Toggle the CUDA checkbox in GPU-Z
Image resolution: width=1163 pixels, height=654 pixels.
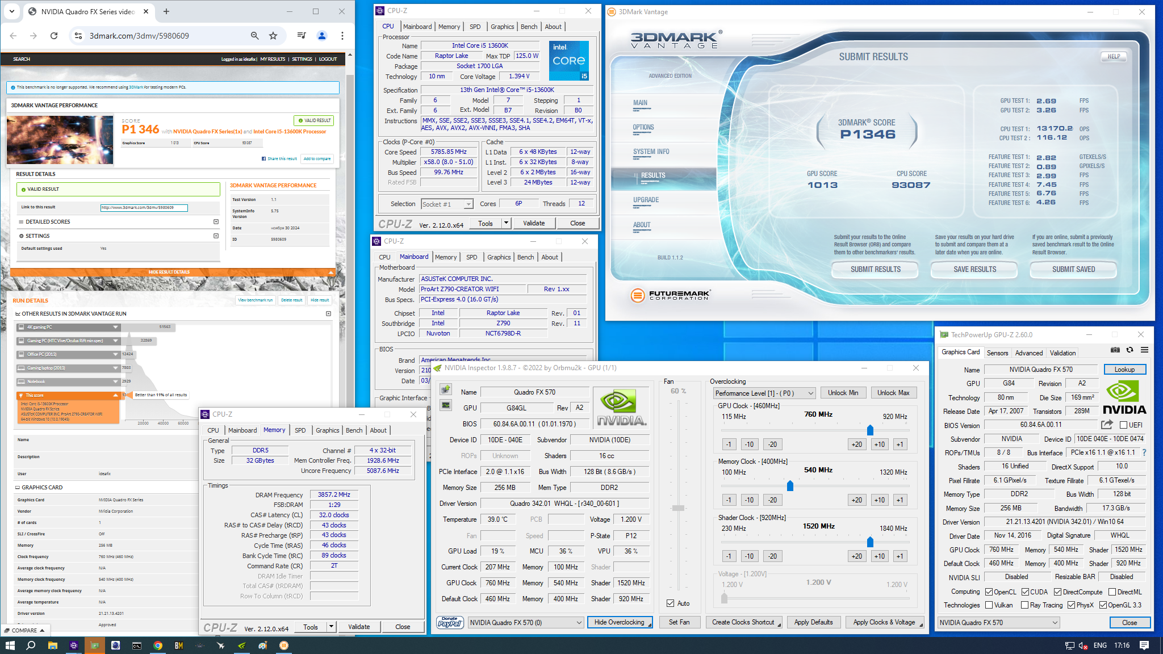tap(1025, 592)
